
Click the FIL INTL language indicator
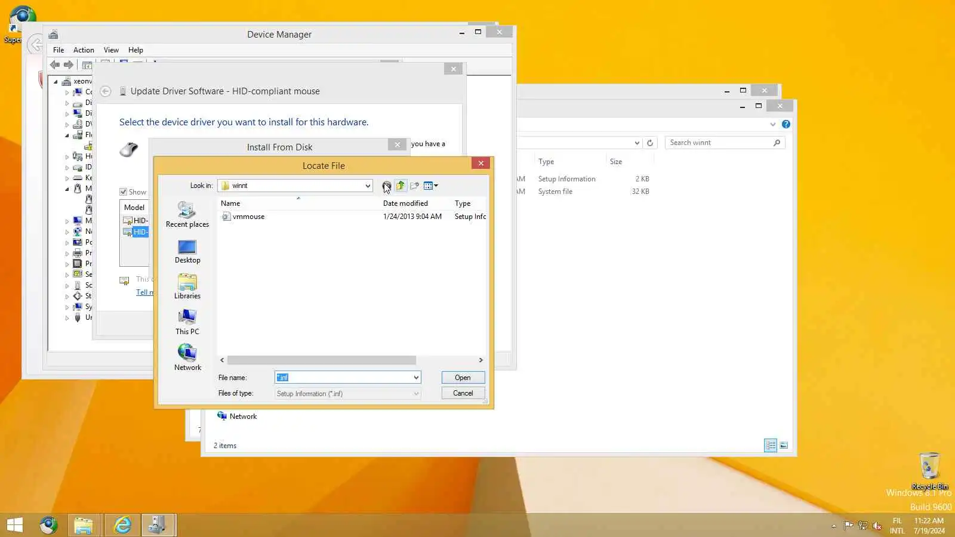point(897,526)
